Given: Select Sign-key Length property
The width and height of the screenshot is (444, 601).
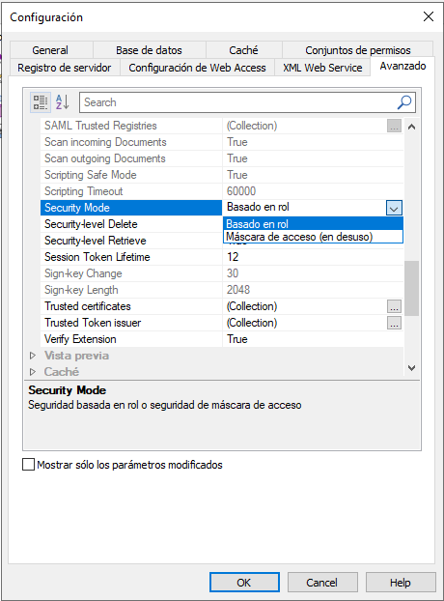Looking at the screenshot, I should click(x=131, y=290).
